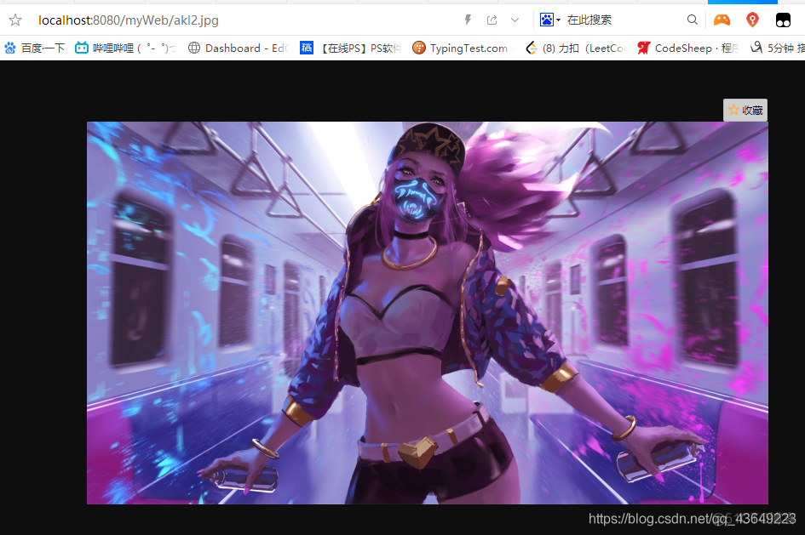Click the displayed akl2.jpg image
805x535 pixels.
pyautogui.click(x=427, y=313)
